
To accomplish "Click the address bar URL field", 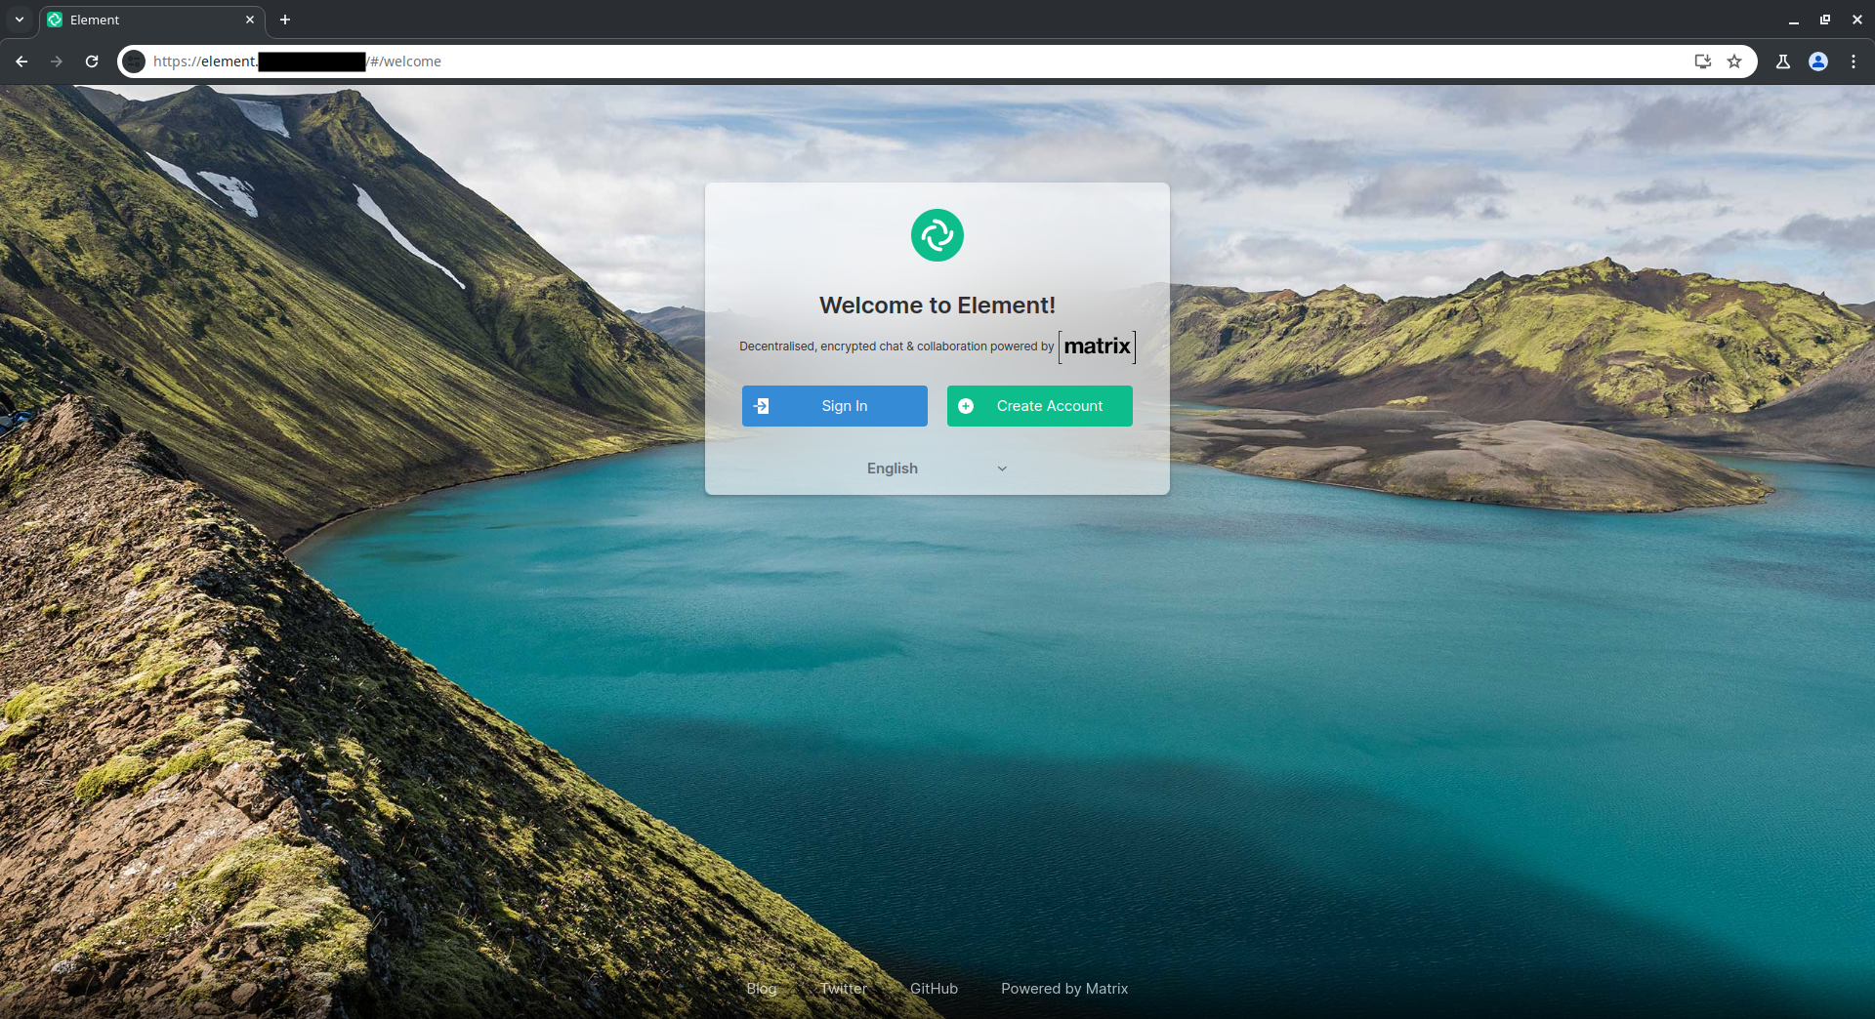I will click(879, 61).
